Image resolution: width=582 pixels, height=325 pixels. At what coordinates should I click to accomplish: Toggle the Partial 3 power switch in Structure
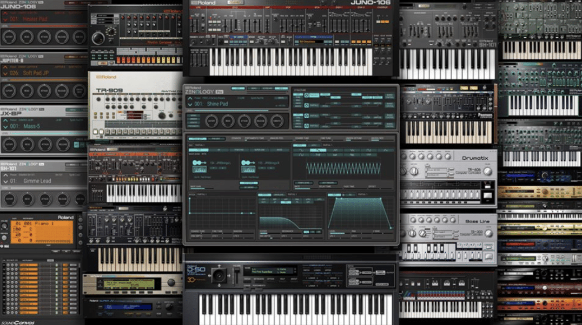pyautogui.click(x=307, y=116)
